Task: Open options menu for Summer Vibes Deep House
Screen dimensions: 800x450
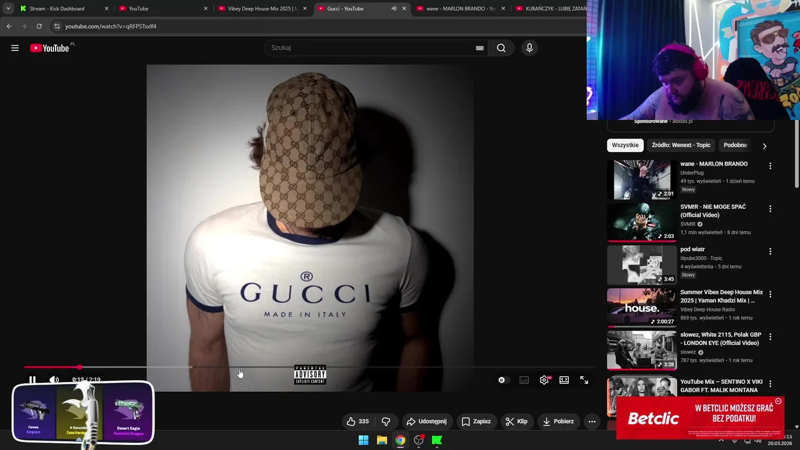Action: (770, 294)
